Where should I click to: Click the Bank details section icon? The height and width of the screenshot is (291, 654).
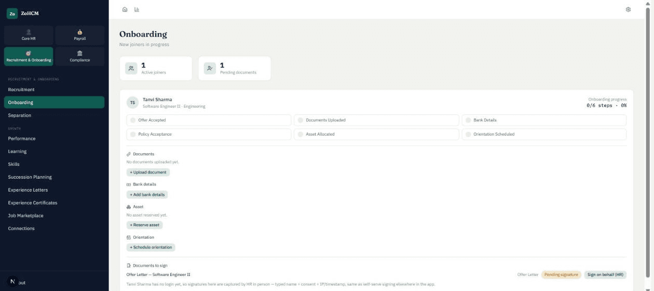[x=129, y=184]
